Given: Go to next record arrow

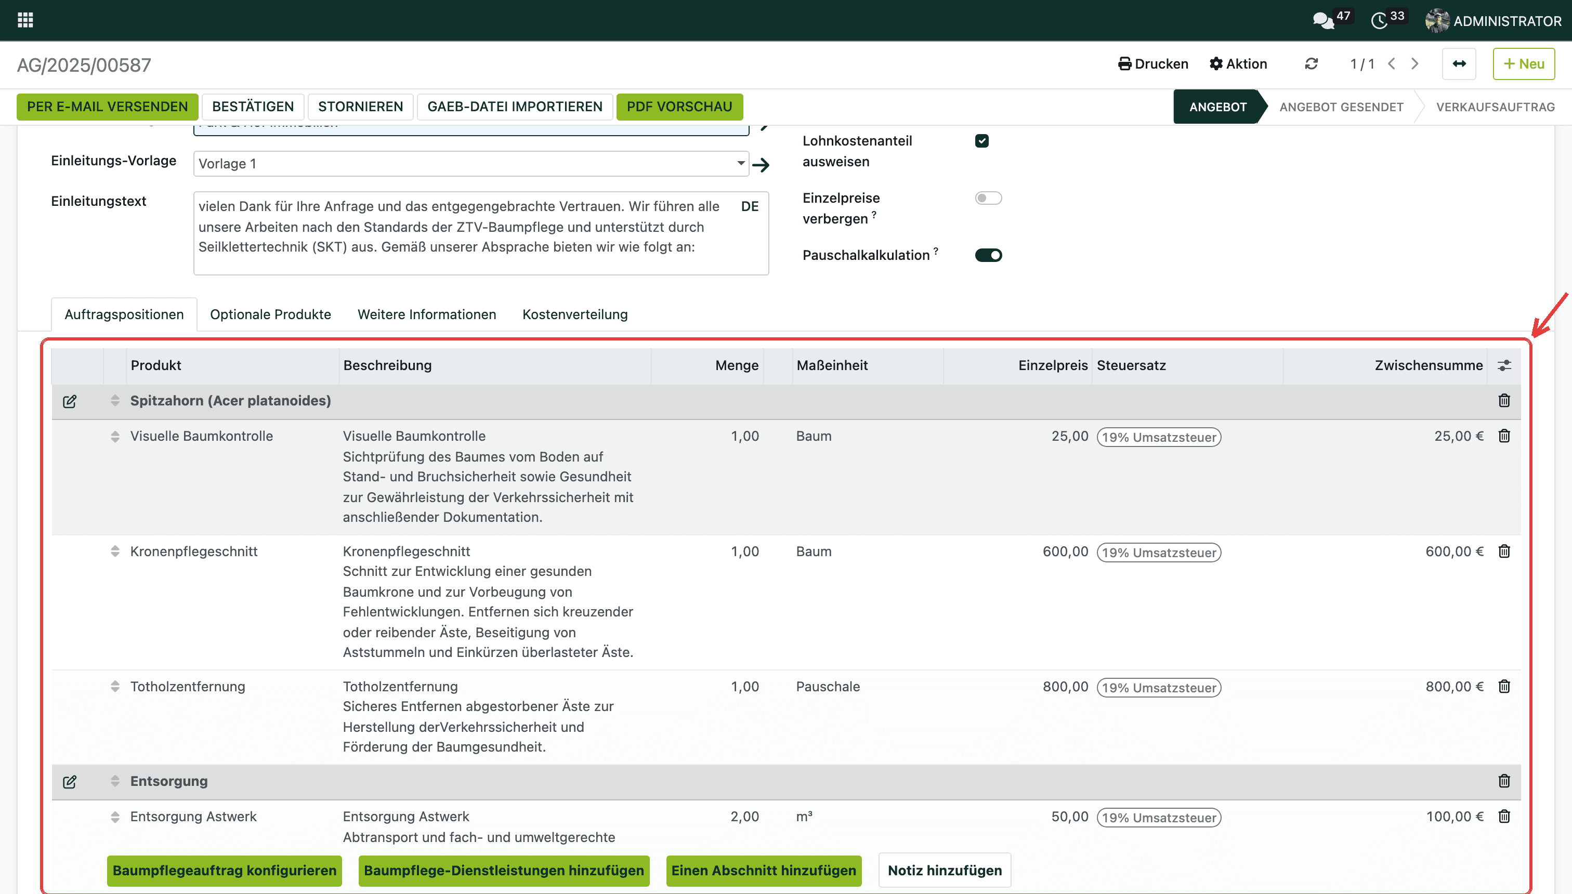Looking at the screenshot, I should tap(1415, 64).
